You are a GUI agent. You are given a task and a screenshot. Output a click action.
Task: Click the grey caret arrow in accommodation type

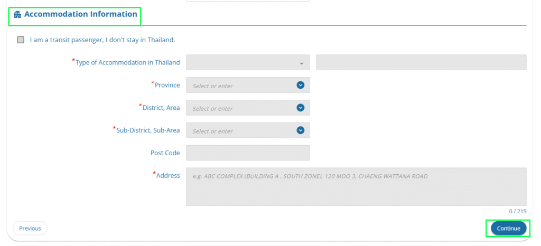[x=301, y=63]
